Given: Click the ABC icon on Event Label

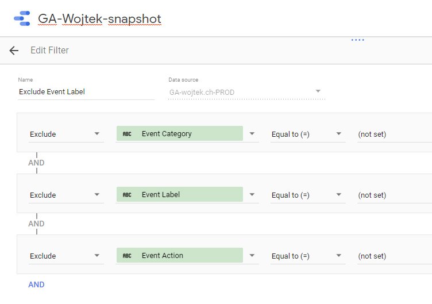Looking at the screenshot, I should pos(127,195).
